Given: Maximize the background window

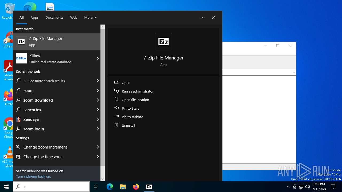Looking at the screenshot, I should point(278,46).
